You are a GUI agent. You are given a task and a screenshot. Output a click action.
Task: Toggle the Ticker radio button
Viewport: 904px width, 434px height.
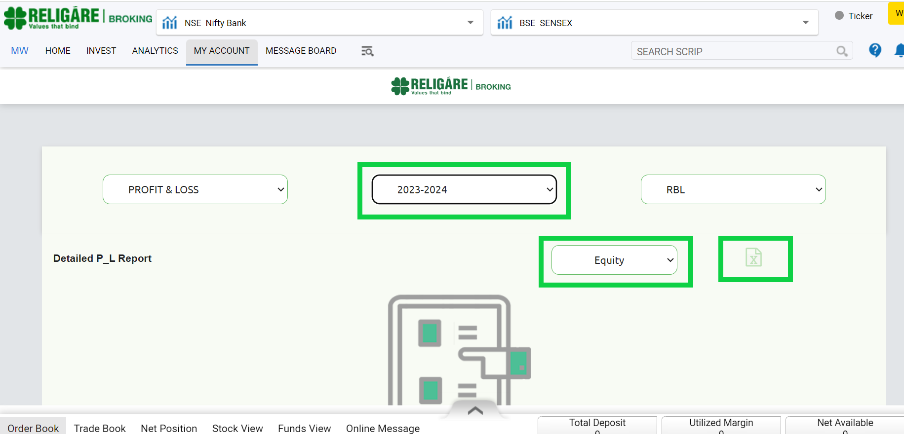839,16
